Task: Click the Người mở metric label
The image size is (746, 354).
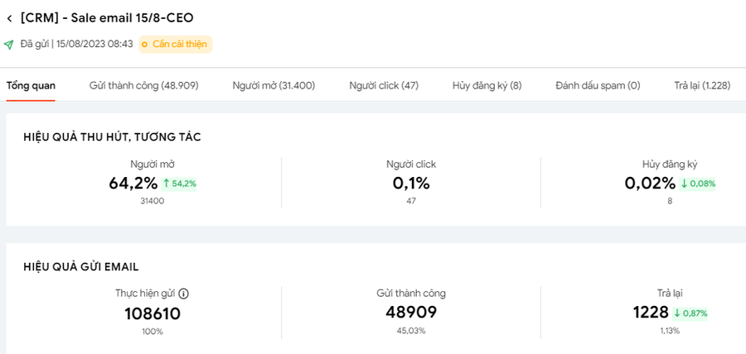Action: [153, 165]
